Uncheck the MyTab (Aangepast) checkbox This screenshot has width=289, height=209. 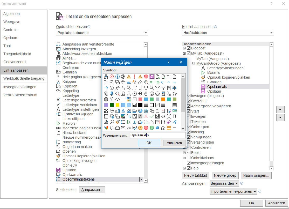click(189, 53)
